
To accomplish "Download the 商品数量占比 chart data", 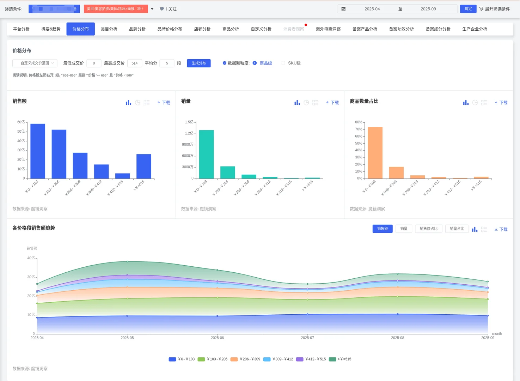I will 501,103.
